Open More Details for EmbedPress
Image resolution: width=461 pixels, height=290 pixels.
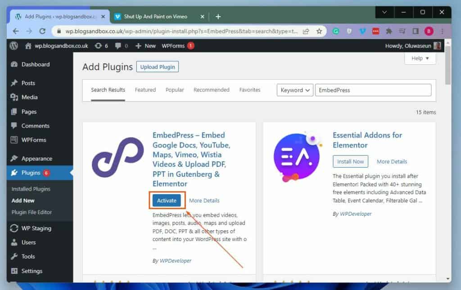[204, 201]
